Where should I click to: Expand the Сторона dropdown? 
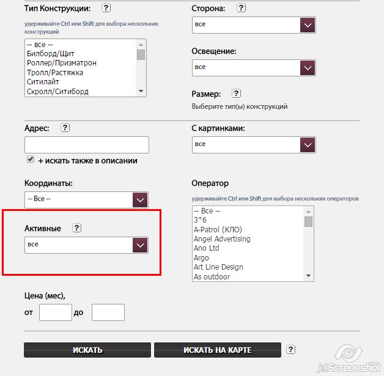coord(254,25)
